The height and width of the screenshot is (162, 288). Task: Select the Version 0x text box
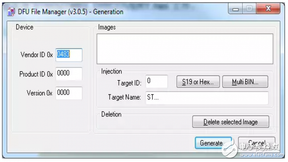click(x=69, y=93)
